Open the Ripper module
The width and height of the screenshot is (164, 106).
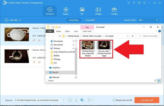[x=66, y=11]
